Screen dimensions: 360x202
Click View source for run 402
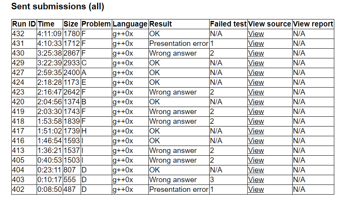click(x=256, y=190)
